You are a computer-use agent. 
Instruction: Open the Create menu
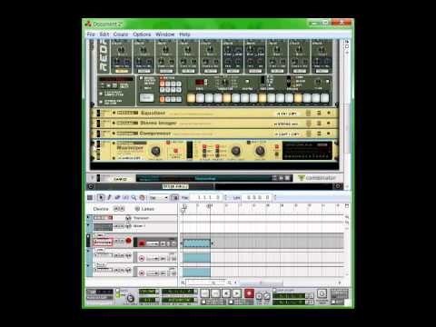(x=121, y=35)
